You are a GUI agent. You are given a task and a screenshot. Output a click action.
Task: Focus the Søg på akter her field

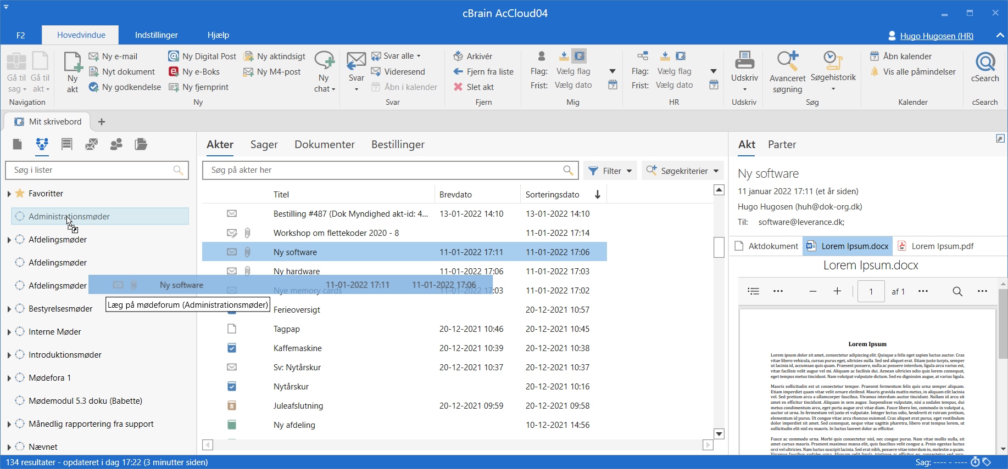click(390, 170)
